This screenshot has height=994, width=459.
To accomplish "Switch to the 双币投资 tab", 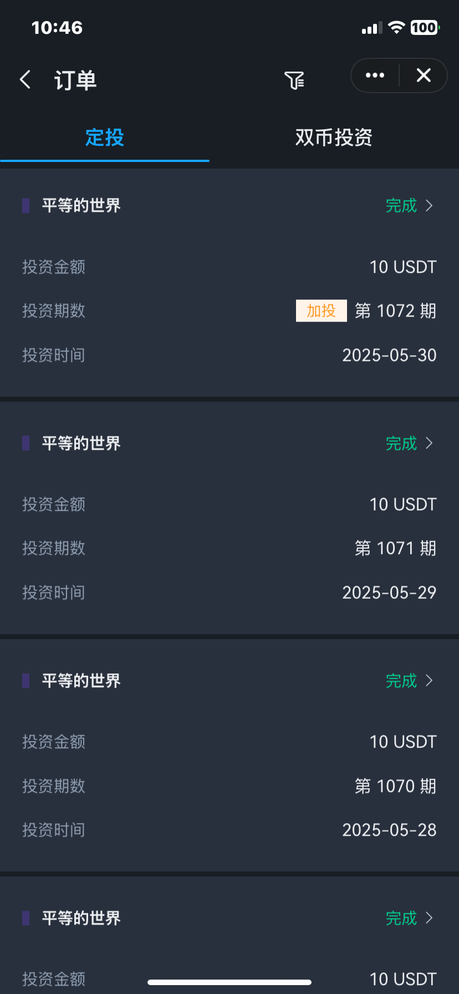I will pyautogui.click(x=334, y=138).
